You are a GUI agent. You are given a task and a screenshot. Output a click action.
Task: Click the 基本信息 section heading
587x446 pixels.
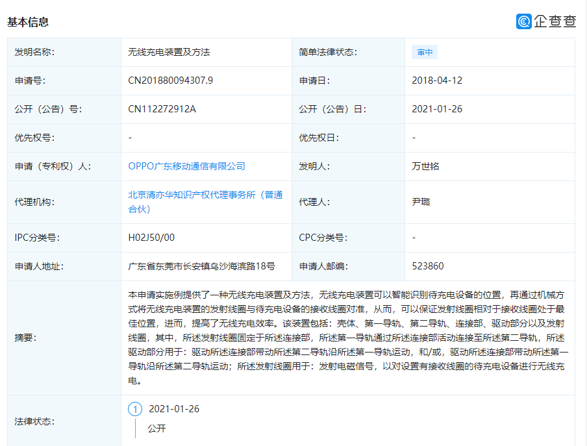[28, 22]
